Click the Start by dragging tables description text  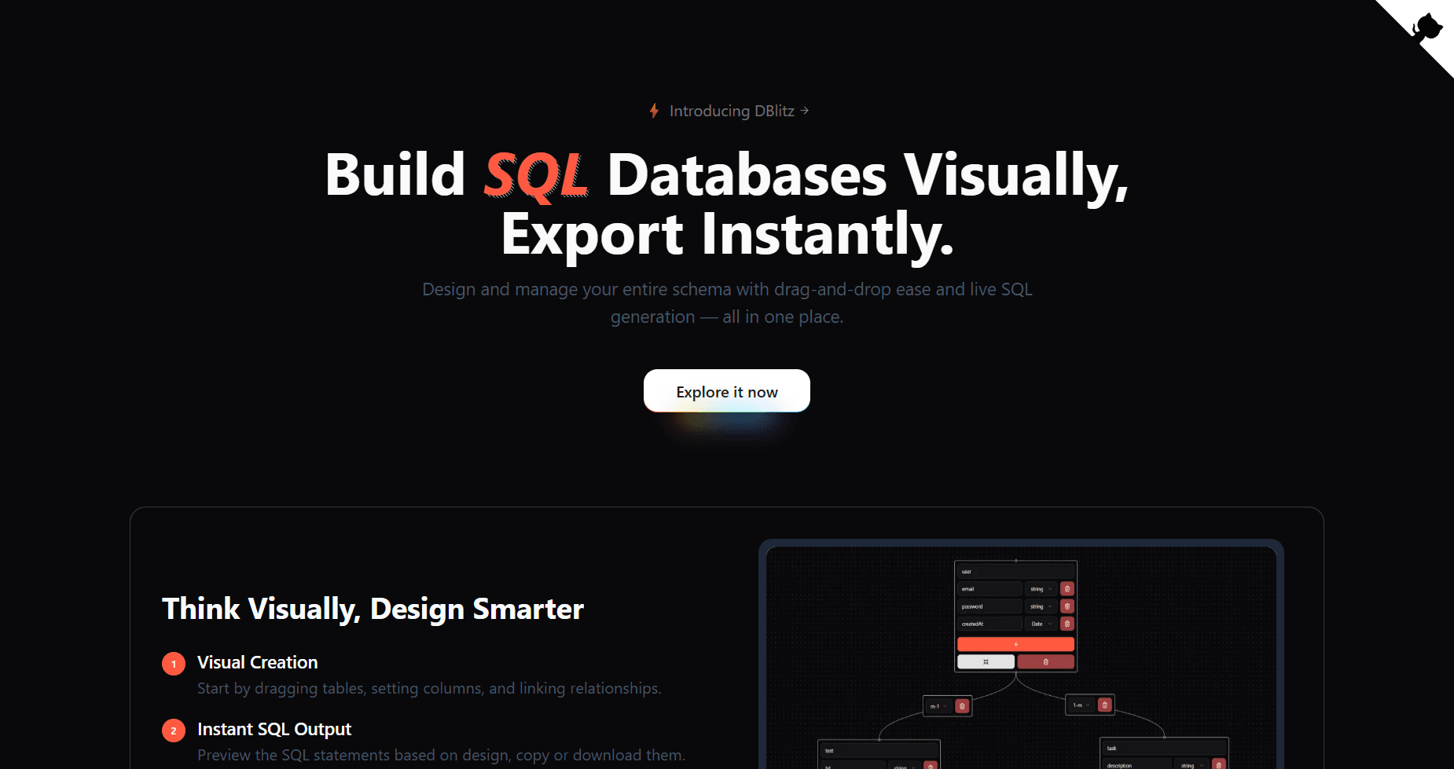click(x=429, y=688)
